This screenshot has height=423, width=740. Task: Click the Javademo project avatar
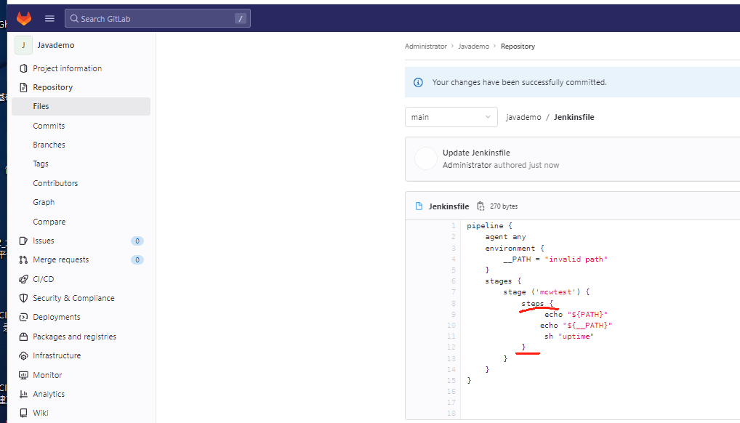23,45
